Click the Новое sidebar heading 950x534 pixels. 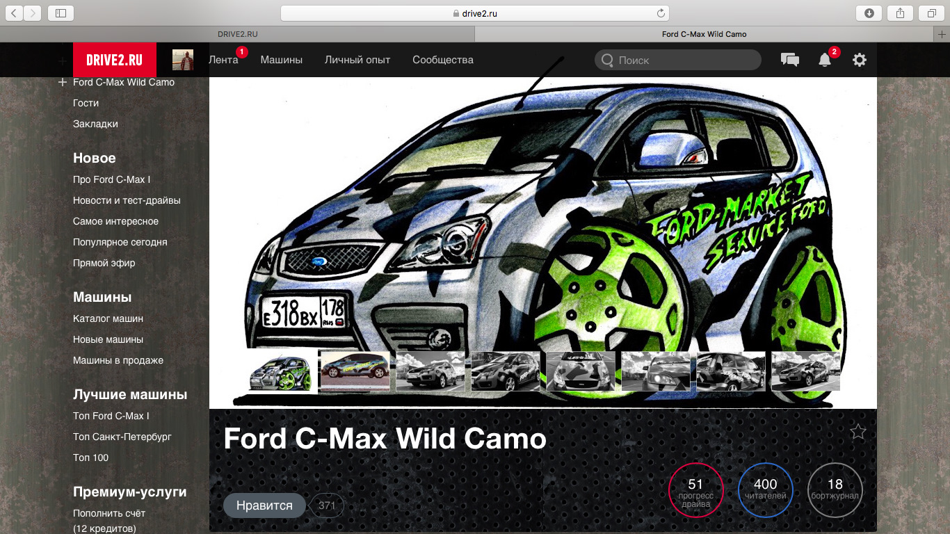point(95,158)
